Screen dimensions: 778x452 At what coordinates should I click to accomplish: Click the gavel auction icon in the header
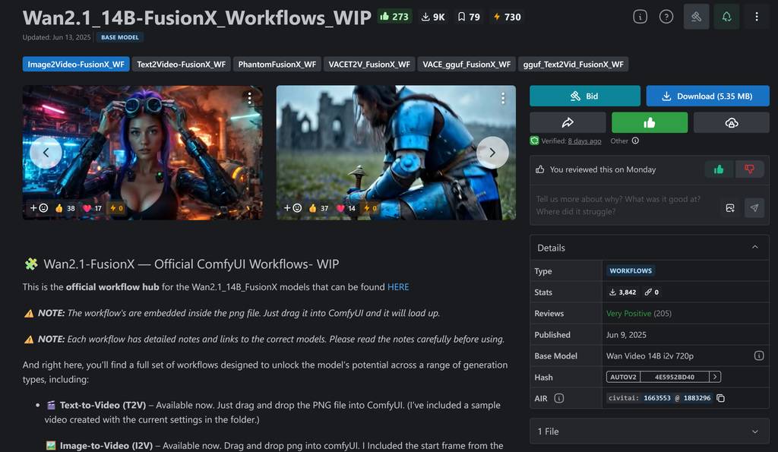click(696, 17)
